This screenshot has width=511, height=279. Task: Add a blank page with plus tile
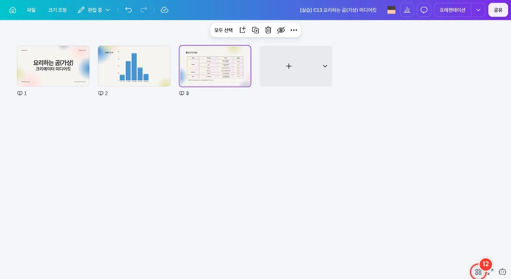tap(289, 66)
